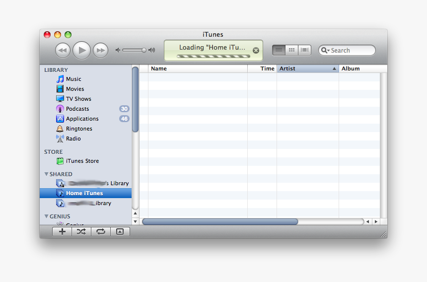Click the Applications badge showing 46
Image resolution: width=427 pixels, height=282 pixels.
click(124, 119)
